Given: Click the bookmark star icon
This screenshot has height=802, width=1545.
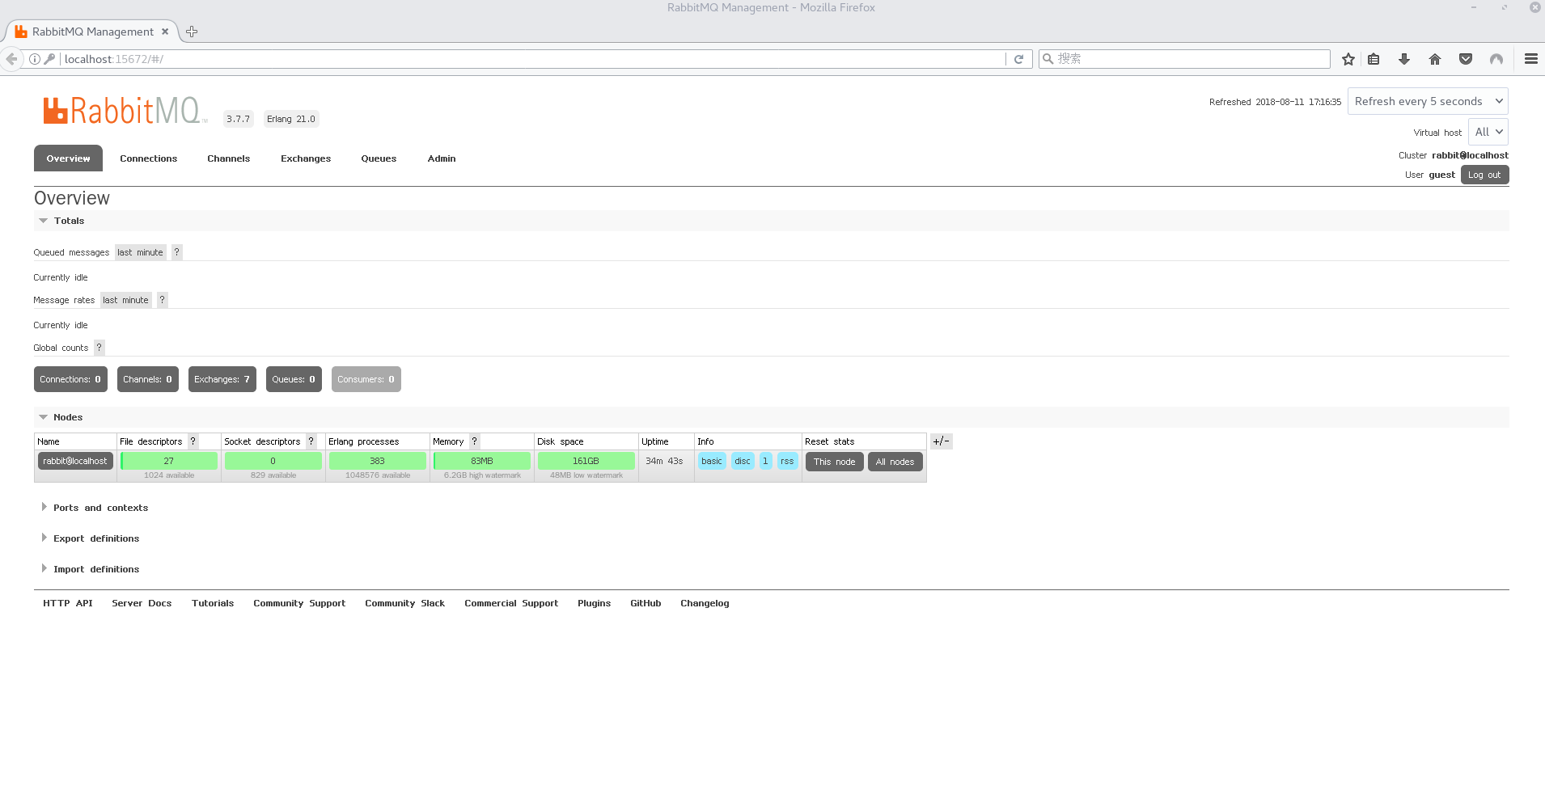Looking at the screenshot, I should [x=1348, y=59].
